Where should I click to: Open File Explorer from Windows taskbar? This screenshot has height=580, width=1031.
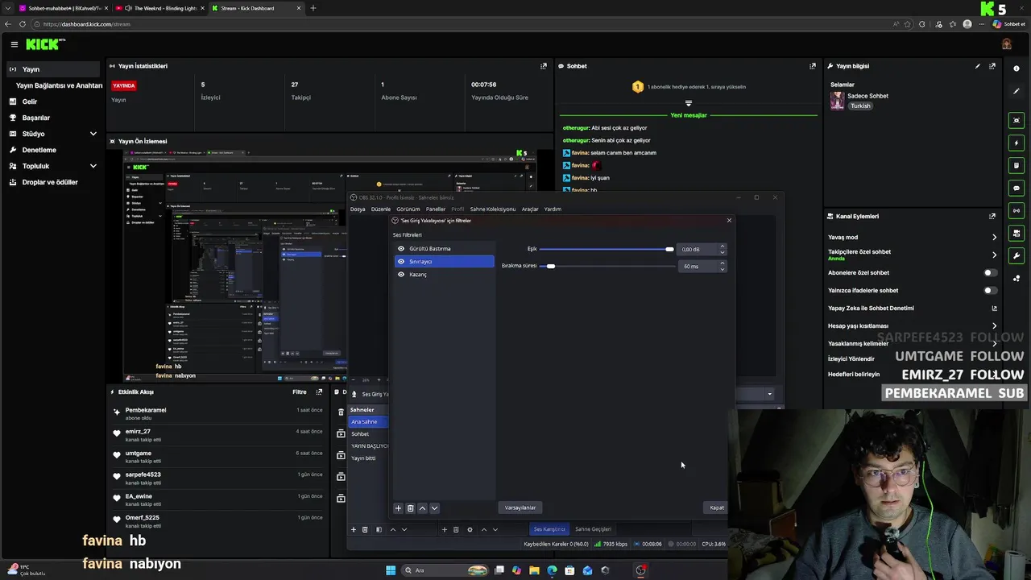point(534,570)
